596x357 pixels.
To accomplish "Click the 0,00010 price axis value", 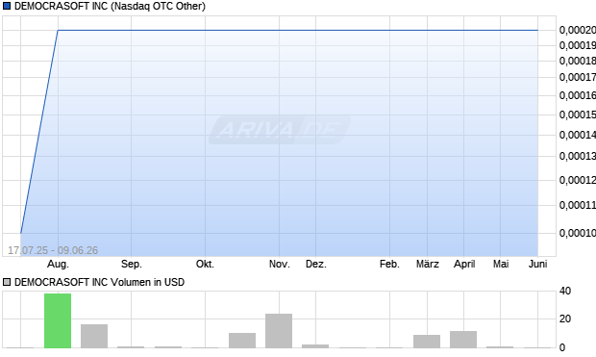I will pyautogui.click(x=578, y=233).
